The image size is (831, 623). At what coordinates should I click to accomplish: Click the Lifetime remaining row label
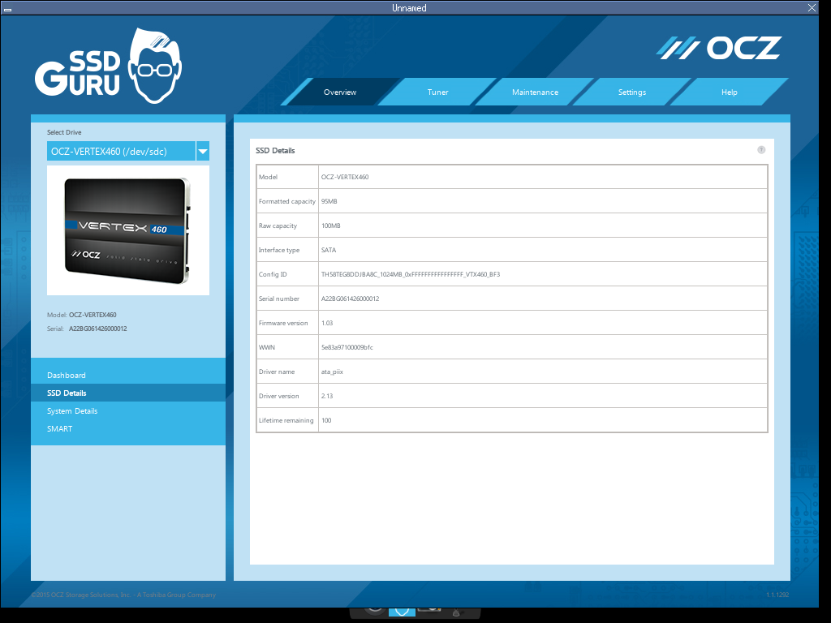pos(286,421)
